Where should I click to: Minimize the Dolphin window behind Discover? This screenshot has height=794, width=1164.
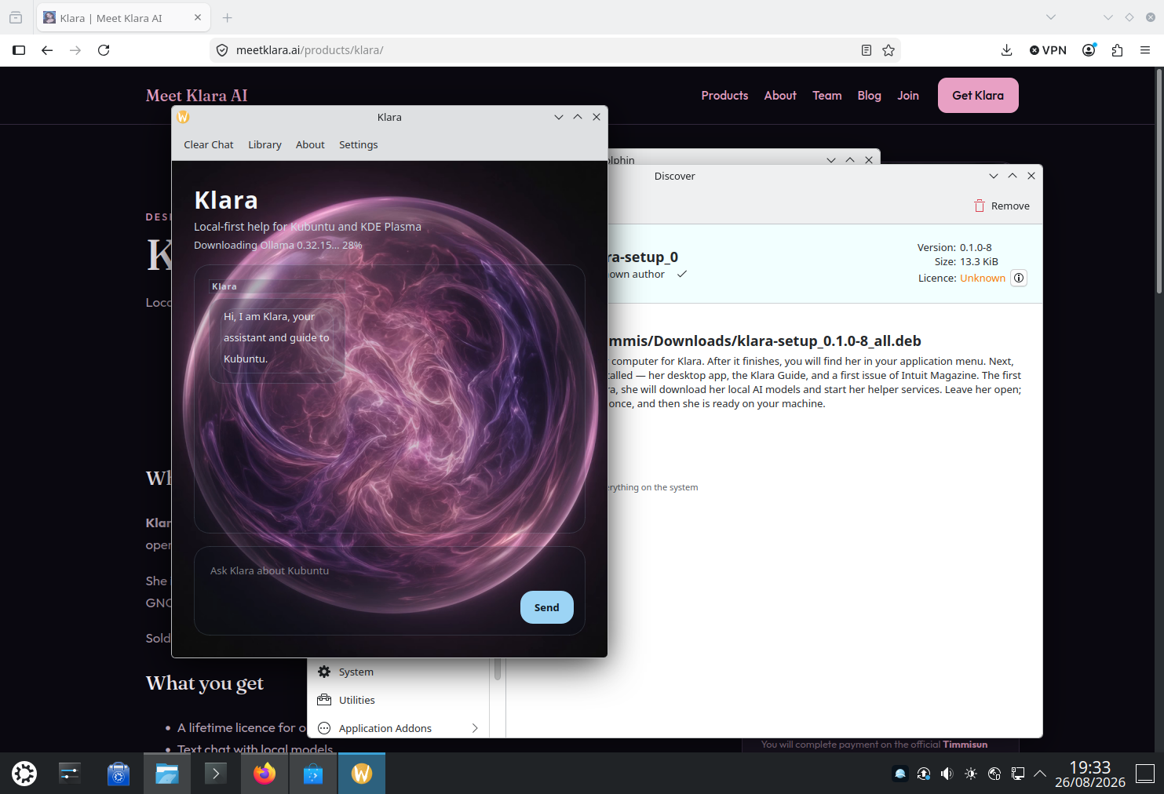[831, 159]
